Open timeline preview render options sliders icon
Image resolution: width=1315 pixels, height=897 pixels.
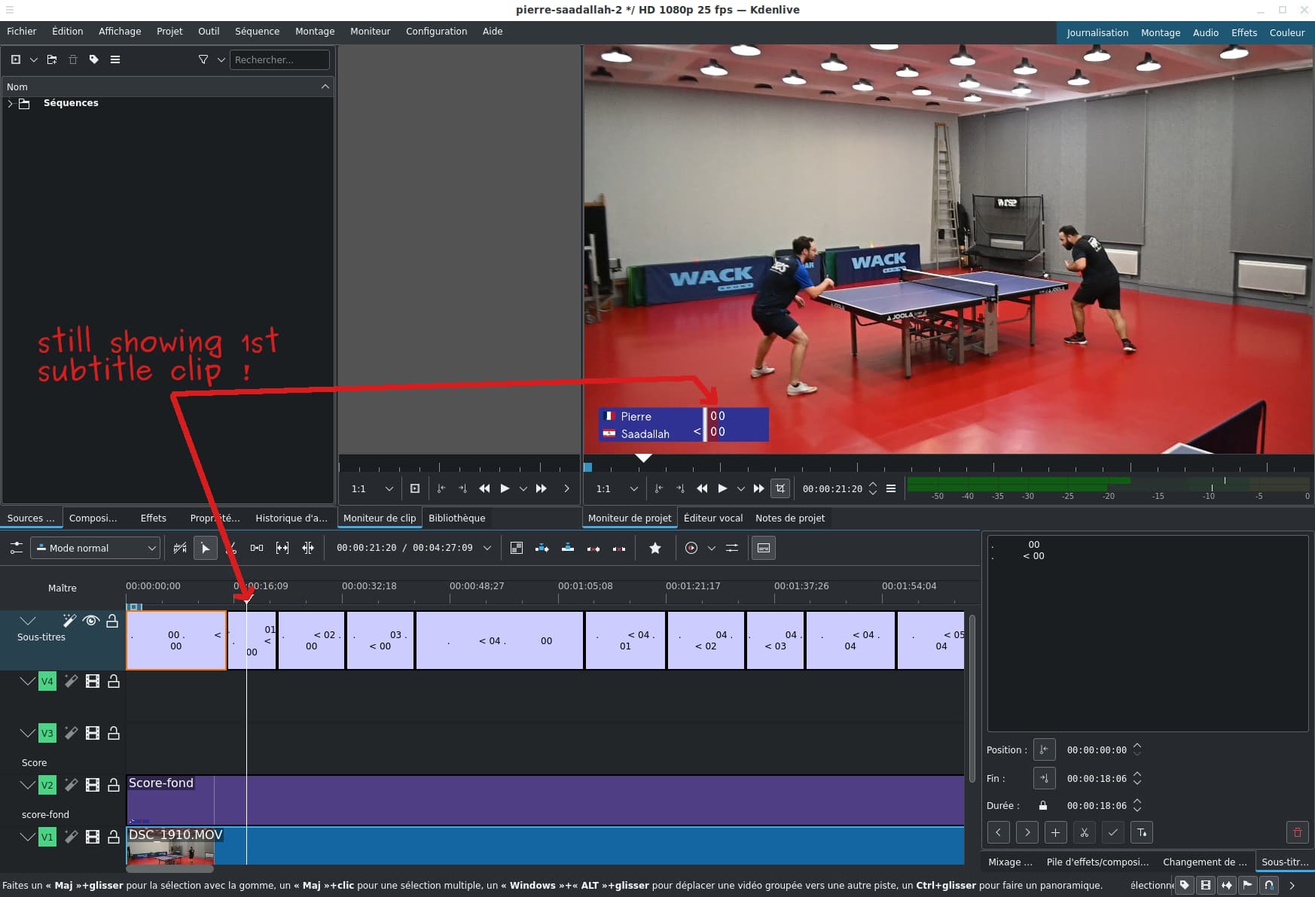coord(732,548)
